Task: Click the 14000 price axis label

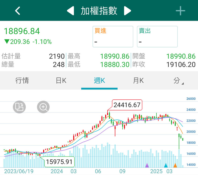Action: [191, 165]
